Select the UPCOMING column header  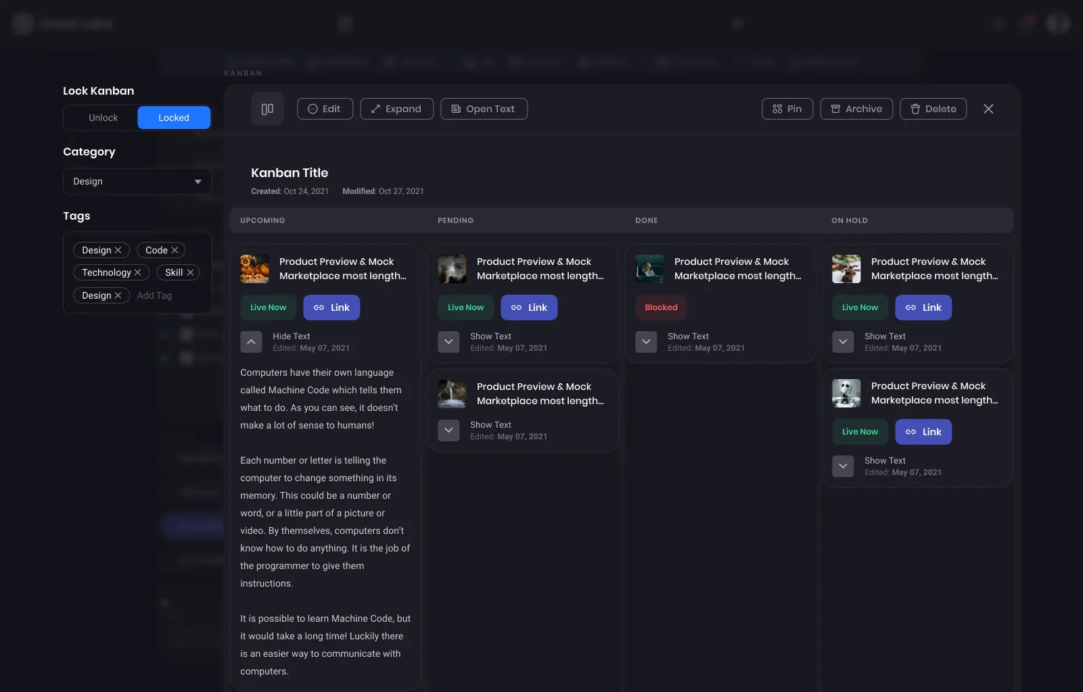pyautogui.click(x=262, y=220)
